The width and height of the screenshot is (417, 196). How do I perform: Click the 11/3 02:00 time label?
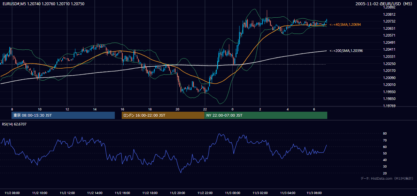260,193
